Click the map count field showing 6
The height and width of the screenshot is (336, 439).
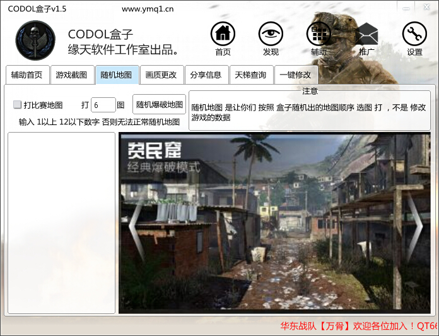pos(103,105)
